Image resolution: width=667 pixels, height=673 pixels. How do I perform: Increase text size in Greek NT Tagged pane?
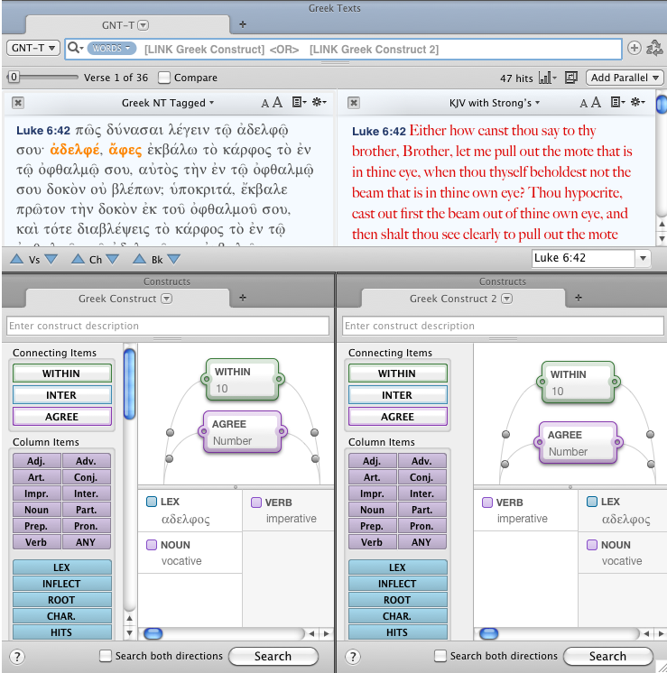(x=278, y=103)
